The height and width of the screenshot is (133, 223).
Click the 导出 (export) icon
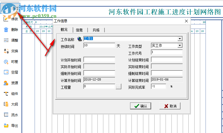[x=6, y=125]
